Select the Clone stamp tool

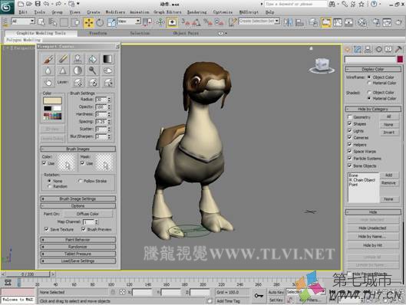(78, 59)
